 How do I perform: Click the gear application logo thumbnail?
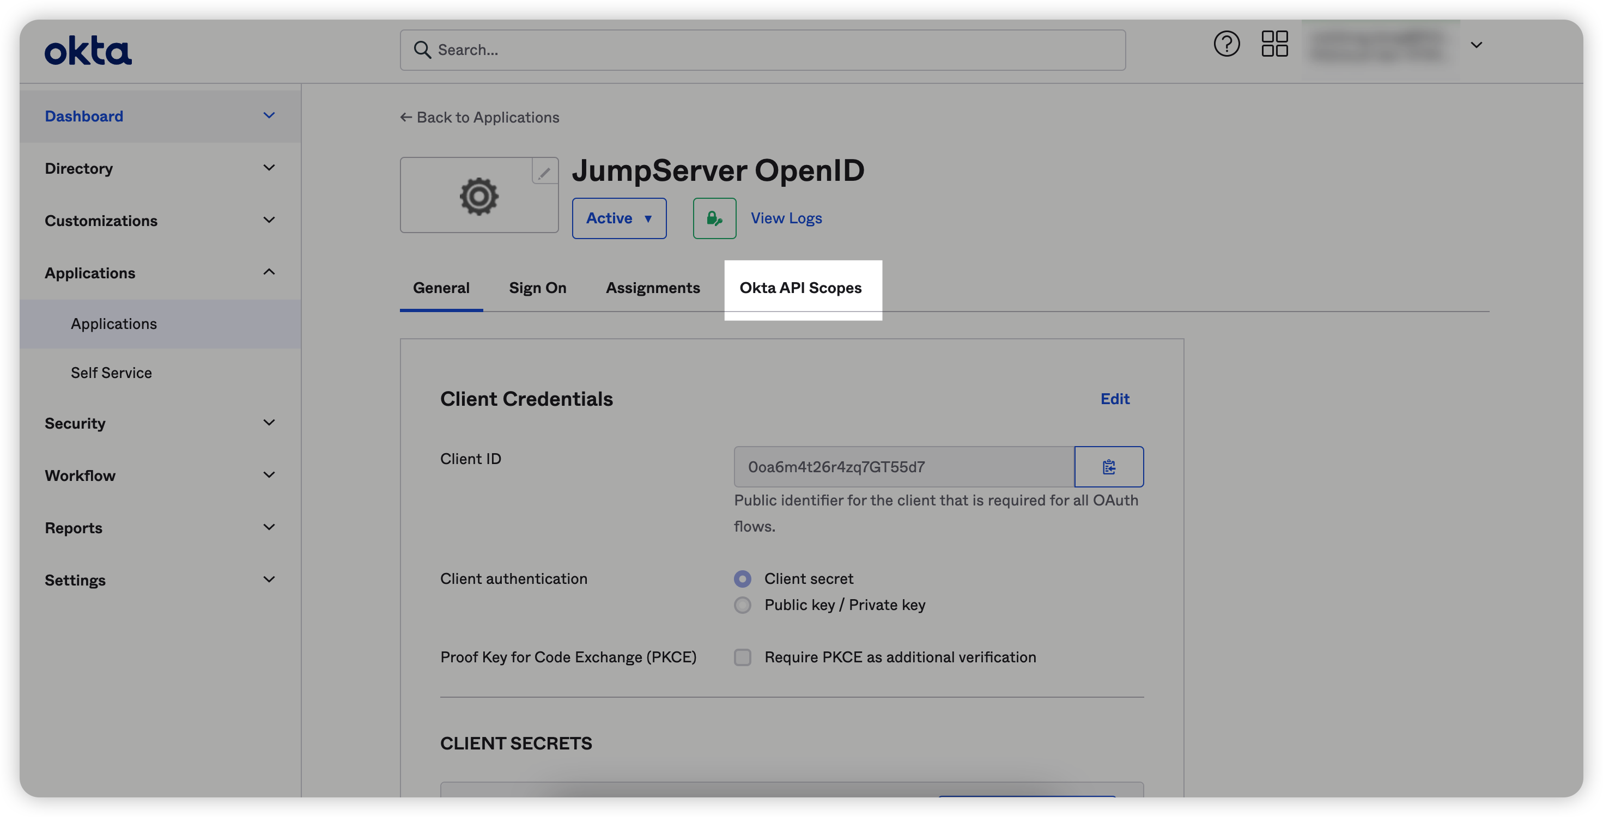point(478,197)
